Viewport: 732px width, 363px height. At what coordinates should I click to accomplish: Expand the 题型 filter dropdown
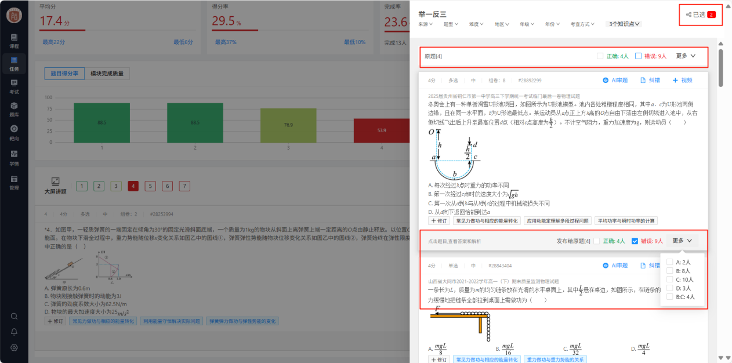(x=451, y=24)
